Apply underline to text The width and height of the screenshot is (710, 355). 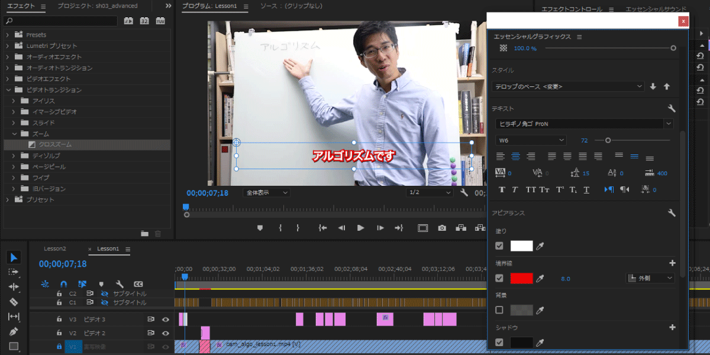(586, 189)
